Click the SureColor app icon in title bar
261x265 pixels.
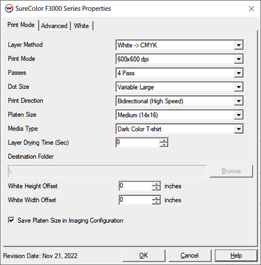pos(9,9)
